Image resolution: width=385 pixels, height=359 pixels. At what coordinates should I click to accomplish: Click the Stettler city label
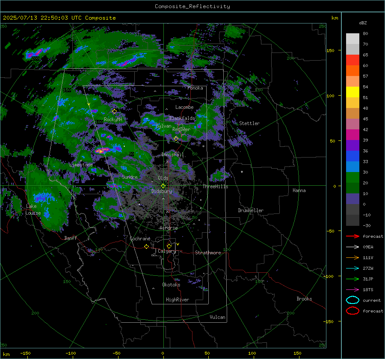[249, 123]
